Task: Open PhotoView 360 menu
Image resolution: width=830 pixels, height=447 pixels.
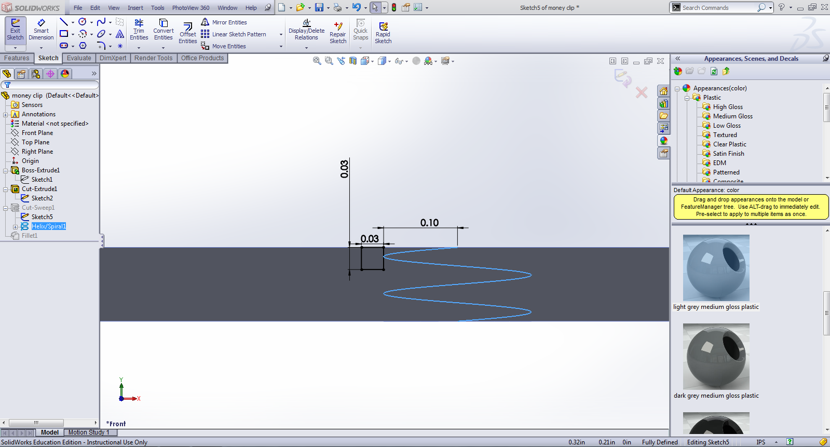Action: tap(191, 8)
